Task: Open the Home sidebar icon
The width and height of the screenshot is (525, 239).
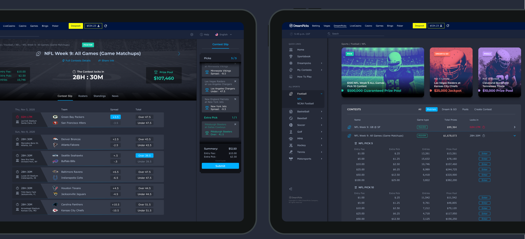Action: pos(291,50)
